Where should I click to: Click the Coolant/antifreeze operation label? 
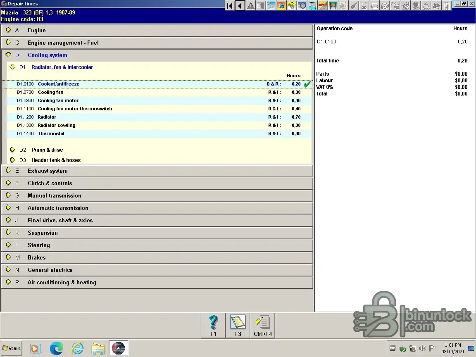click(59, 84)
